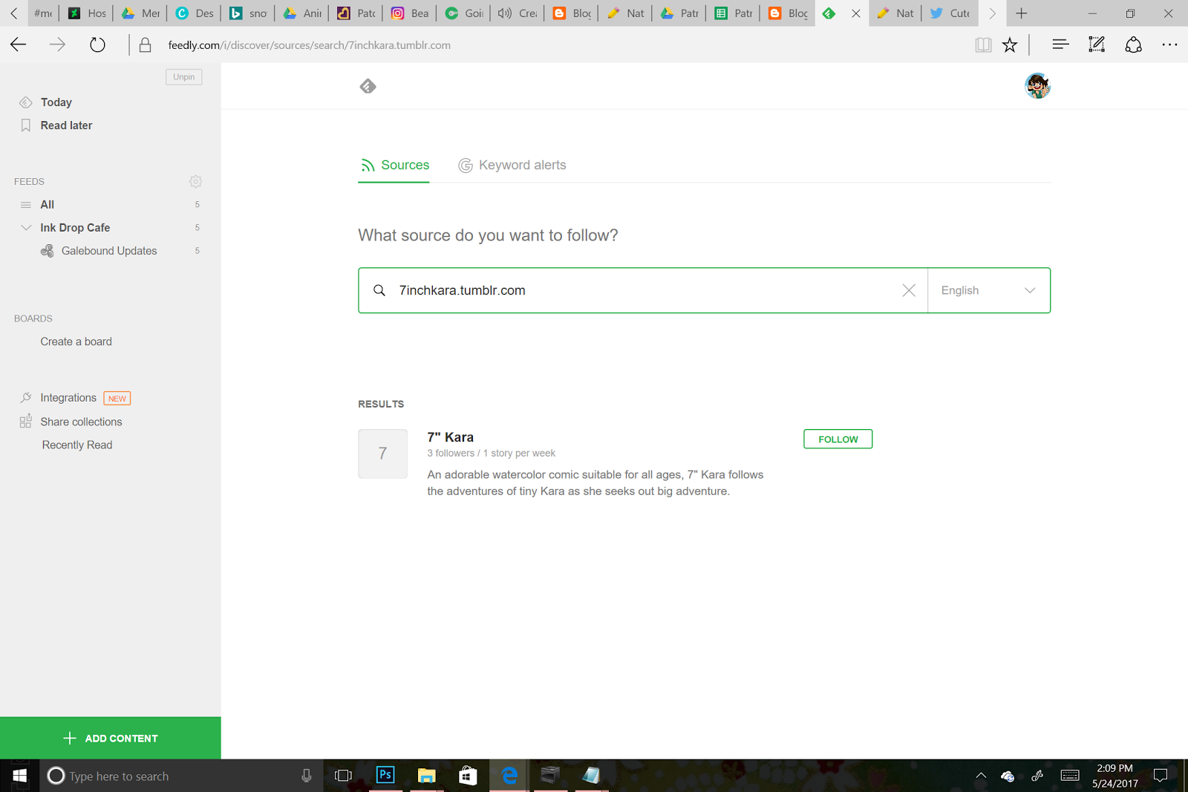
Task: Open the Windows Start menu
Action: pos(20,776)
